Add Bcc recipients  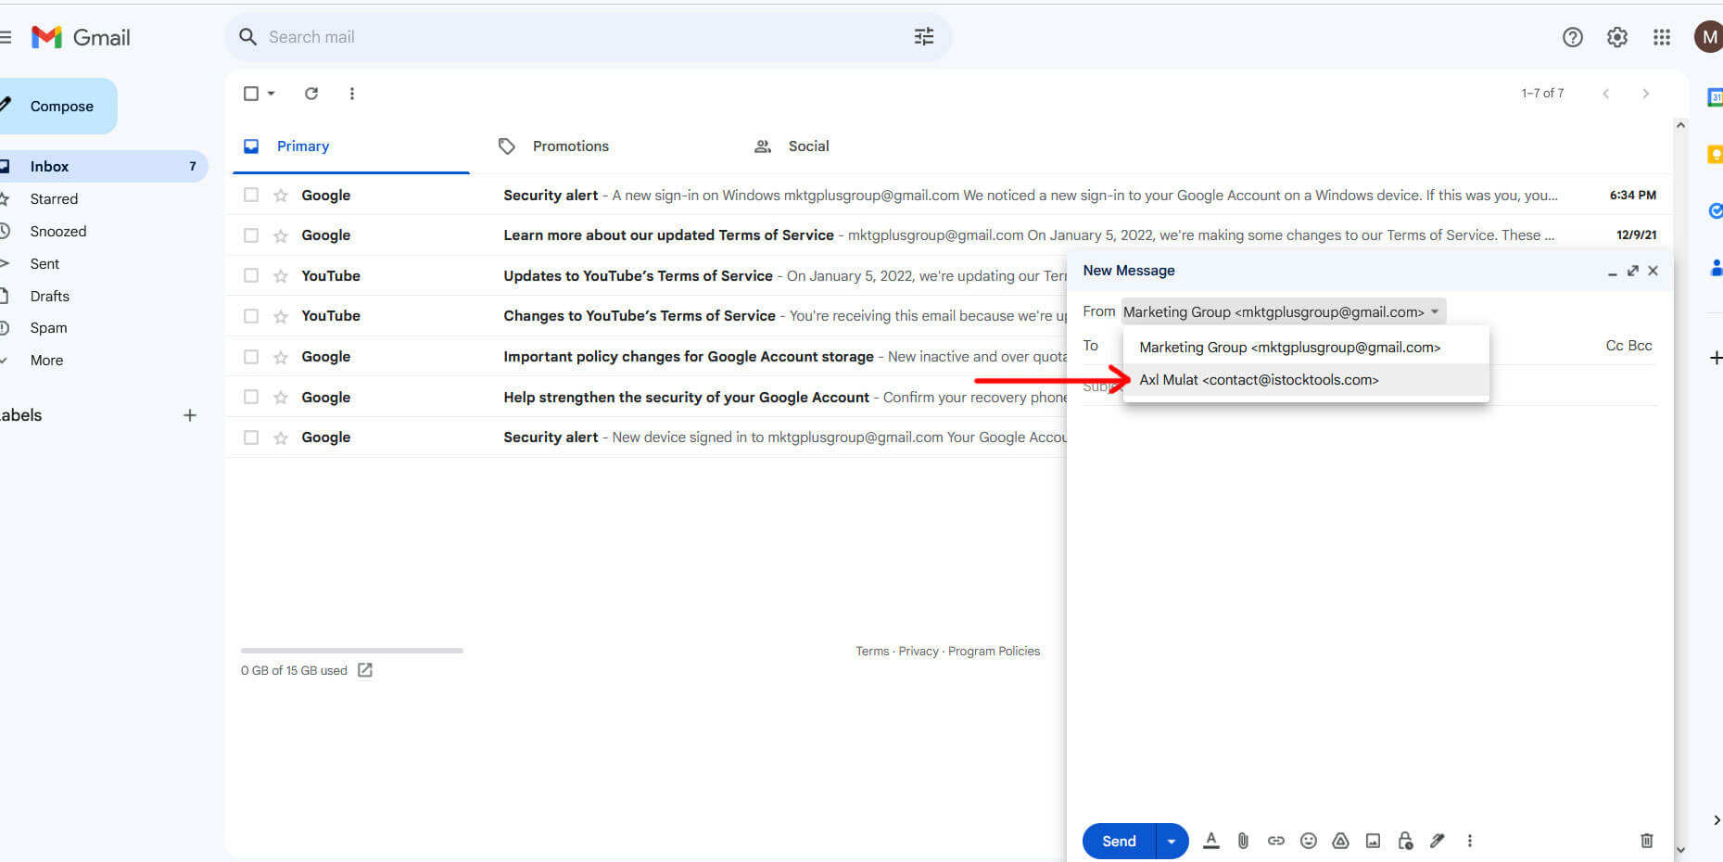click(x=1641, y=346)
